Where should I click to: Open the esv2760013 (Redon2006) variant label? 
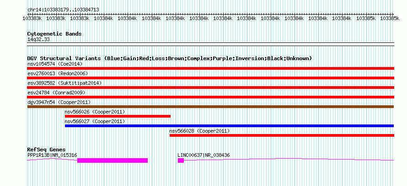[58, 73]
